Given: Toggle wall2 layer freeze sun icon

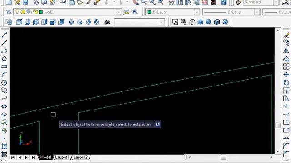Looking at the screenshot, I should pos(23,12).
